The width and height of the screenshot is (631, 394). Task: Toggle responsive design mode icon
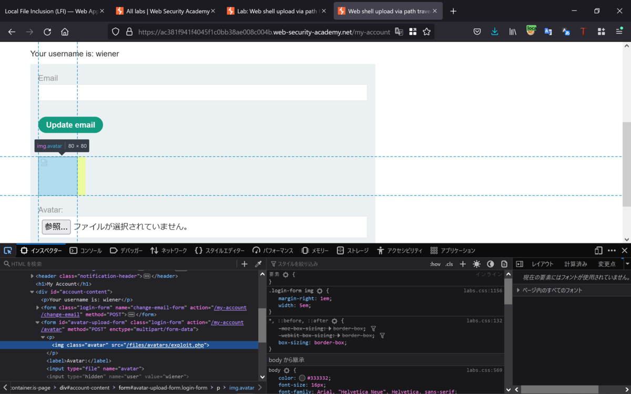(598, 251)
